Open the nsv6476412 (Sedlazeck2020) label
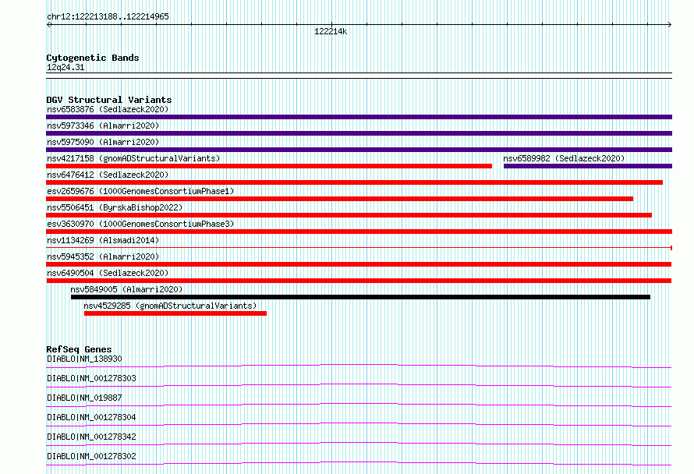 point(108,175)
